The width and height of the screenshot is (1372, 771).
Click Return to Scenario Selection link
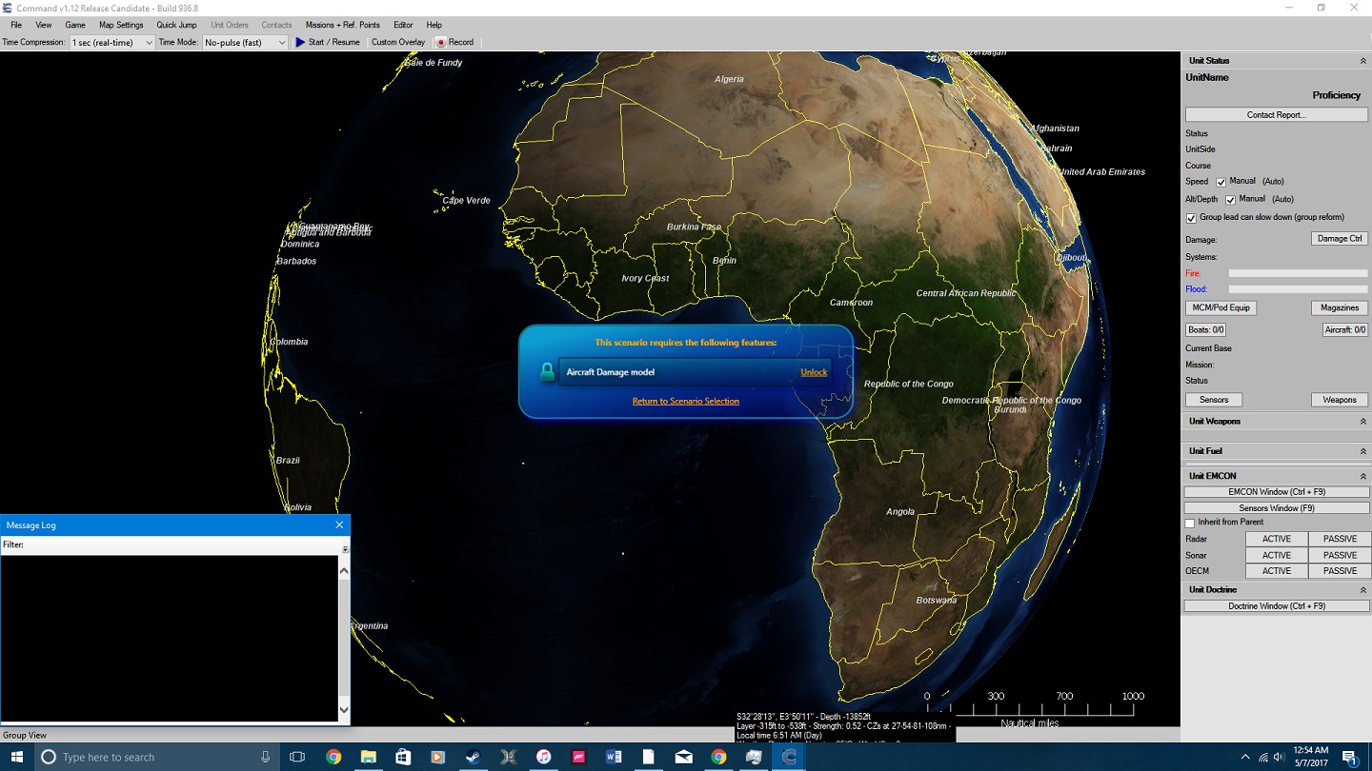tap(686, 402)
